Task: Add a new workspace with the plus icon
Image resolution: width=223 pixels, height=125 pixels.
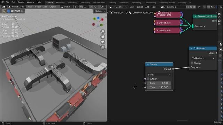Action: tap(190, 3)
